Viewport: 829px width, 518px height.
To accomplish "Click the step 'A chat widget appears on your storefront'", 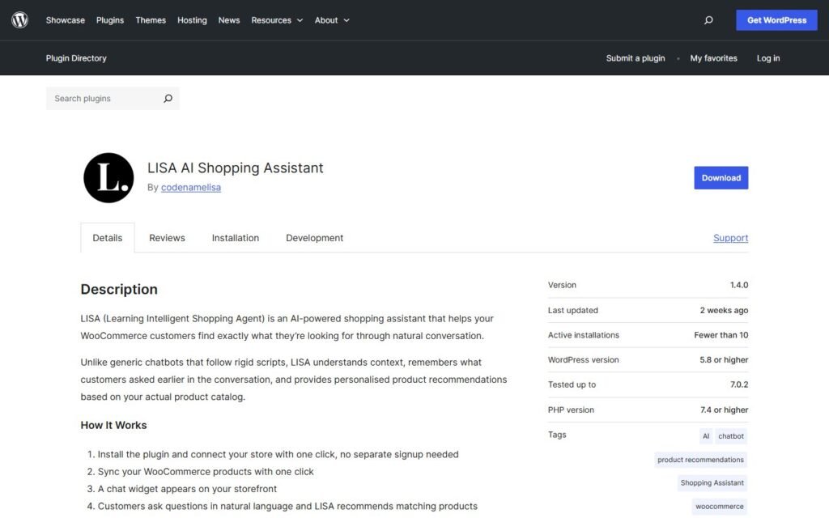I will [187, 489].
